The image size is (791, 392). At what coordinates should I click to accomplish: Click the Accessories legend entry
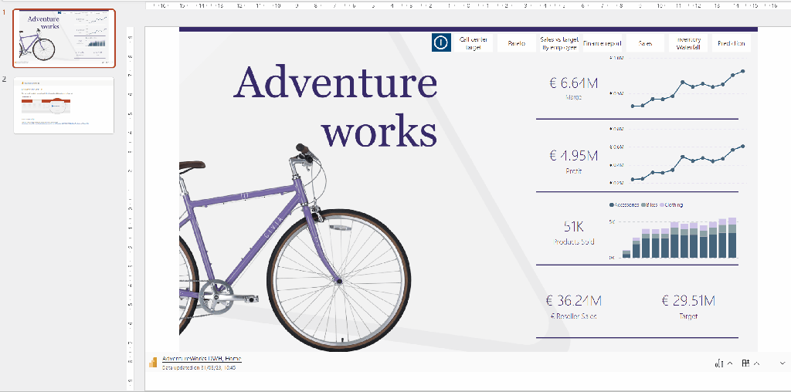624,205
